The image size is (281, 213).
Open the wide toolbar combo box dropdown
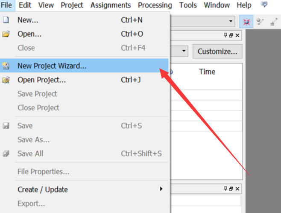231,21
